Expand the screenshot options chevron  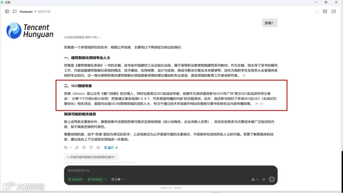(x=258, y=179)
